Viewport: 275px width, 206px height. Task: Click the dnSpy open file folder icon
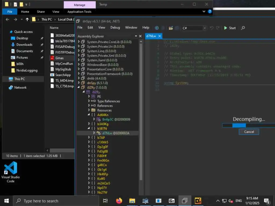[171, 28]
